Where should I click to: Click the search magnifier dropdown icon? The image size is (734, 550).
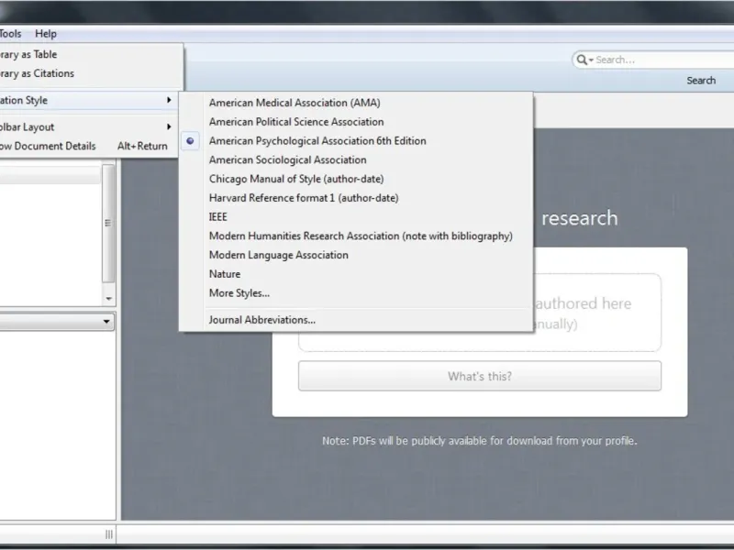(x=584, y=60)
